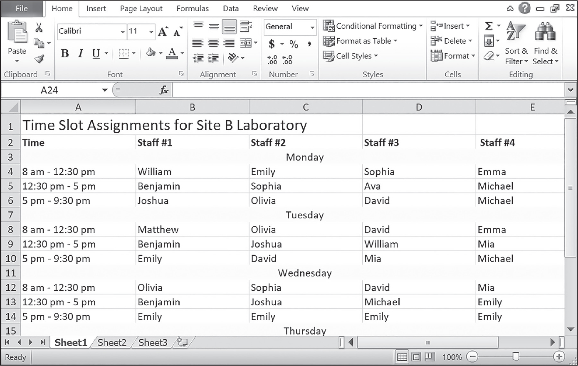Click Sort & Filter button
Image resolution: width=578 pixels, height=366 pixels.
516,43
